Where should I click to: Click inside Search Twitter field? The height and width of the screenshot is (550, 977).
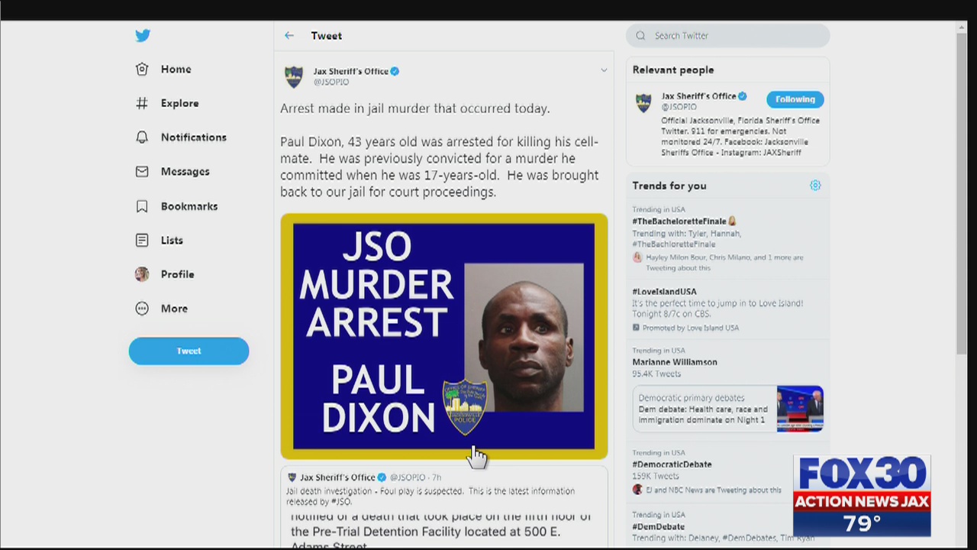click(x=727, y=35)
